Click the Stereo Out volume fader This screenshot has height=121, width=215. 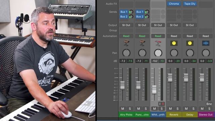202,78
